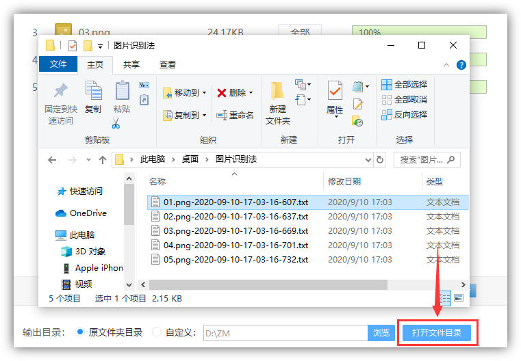Click the horizontal scrollbar of file list
This screenshot has height=361, width=521.
pyautogui.click(x=268, y=284)
